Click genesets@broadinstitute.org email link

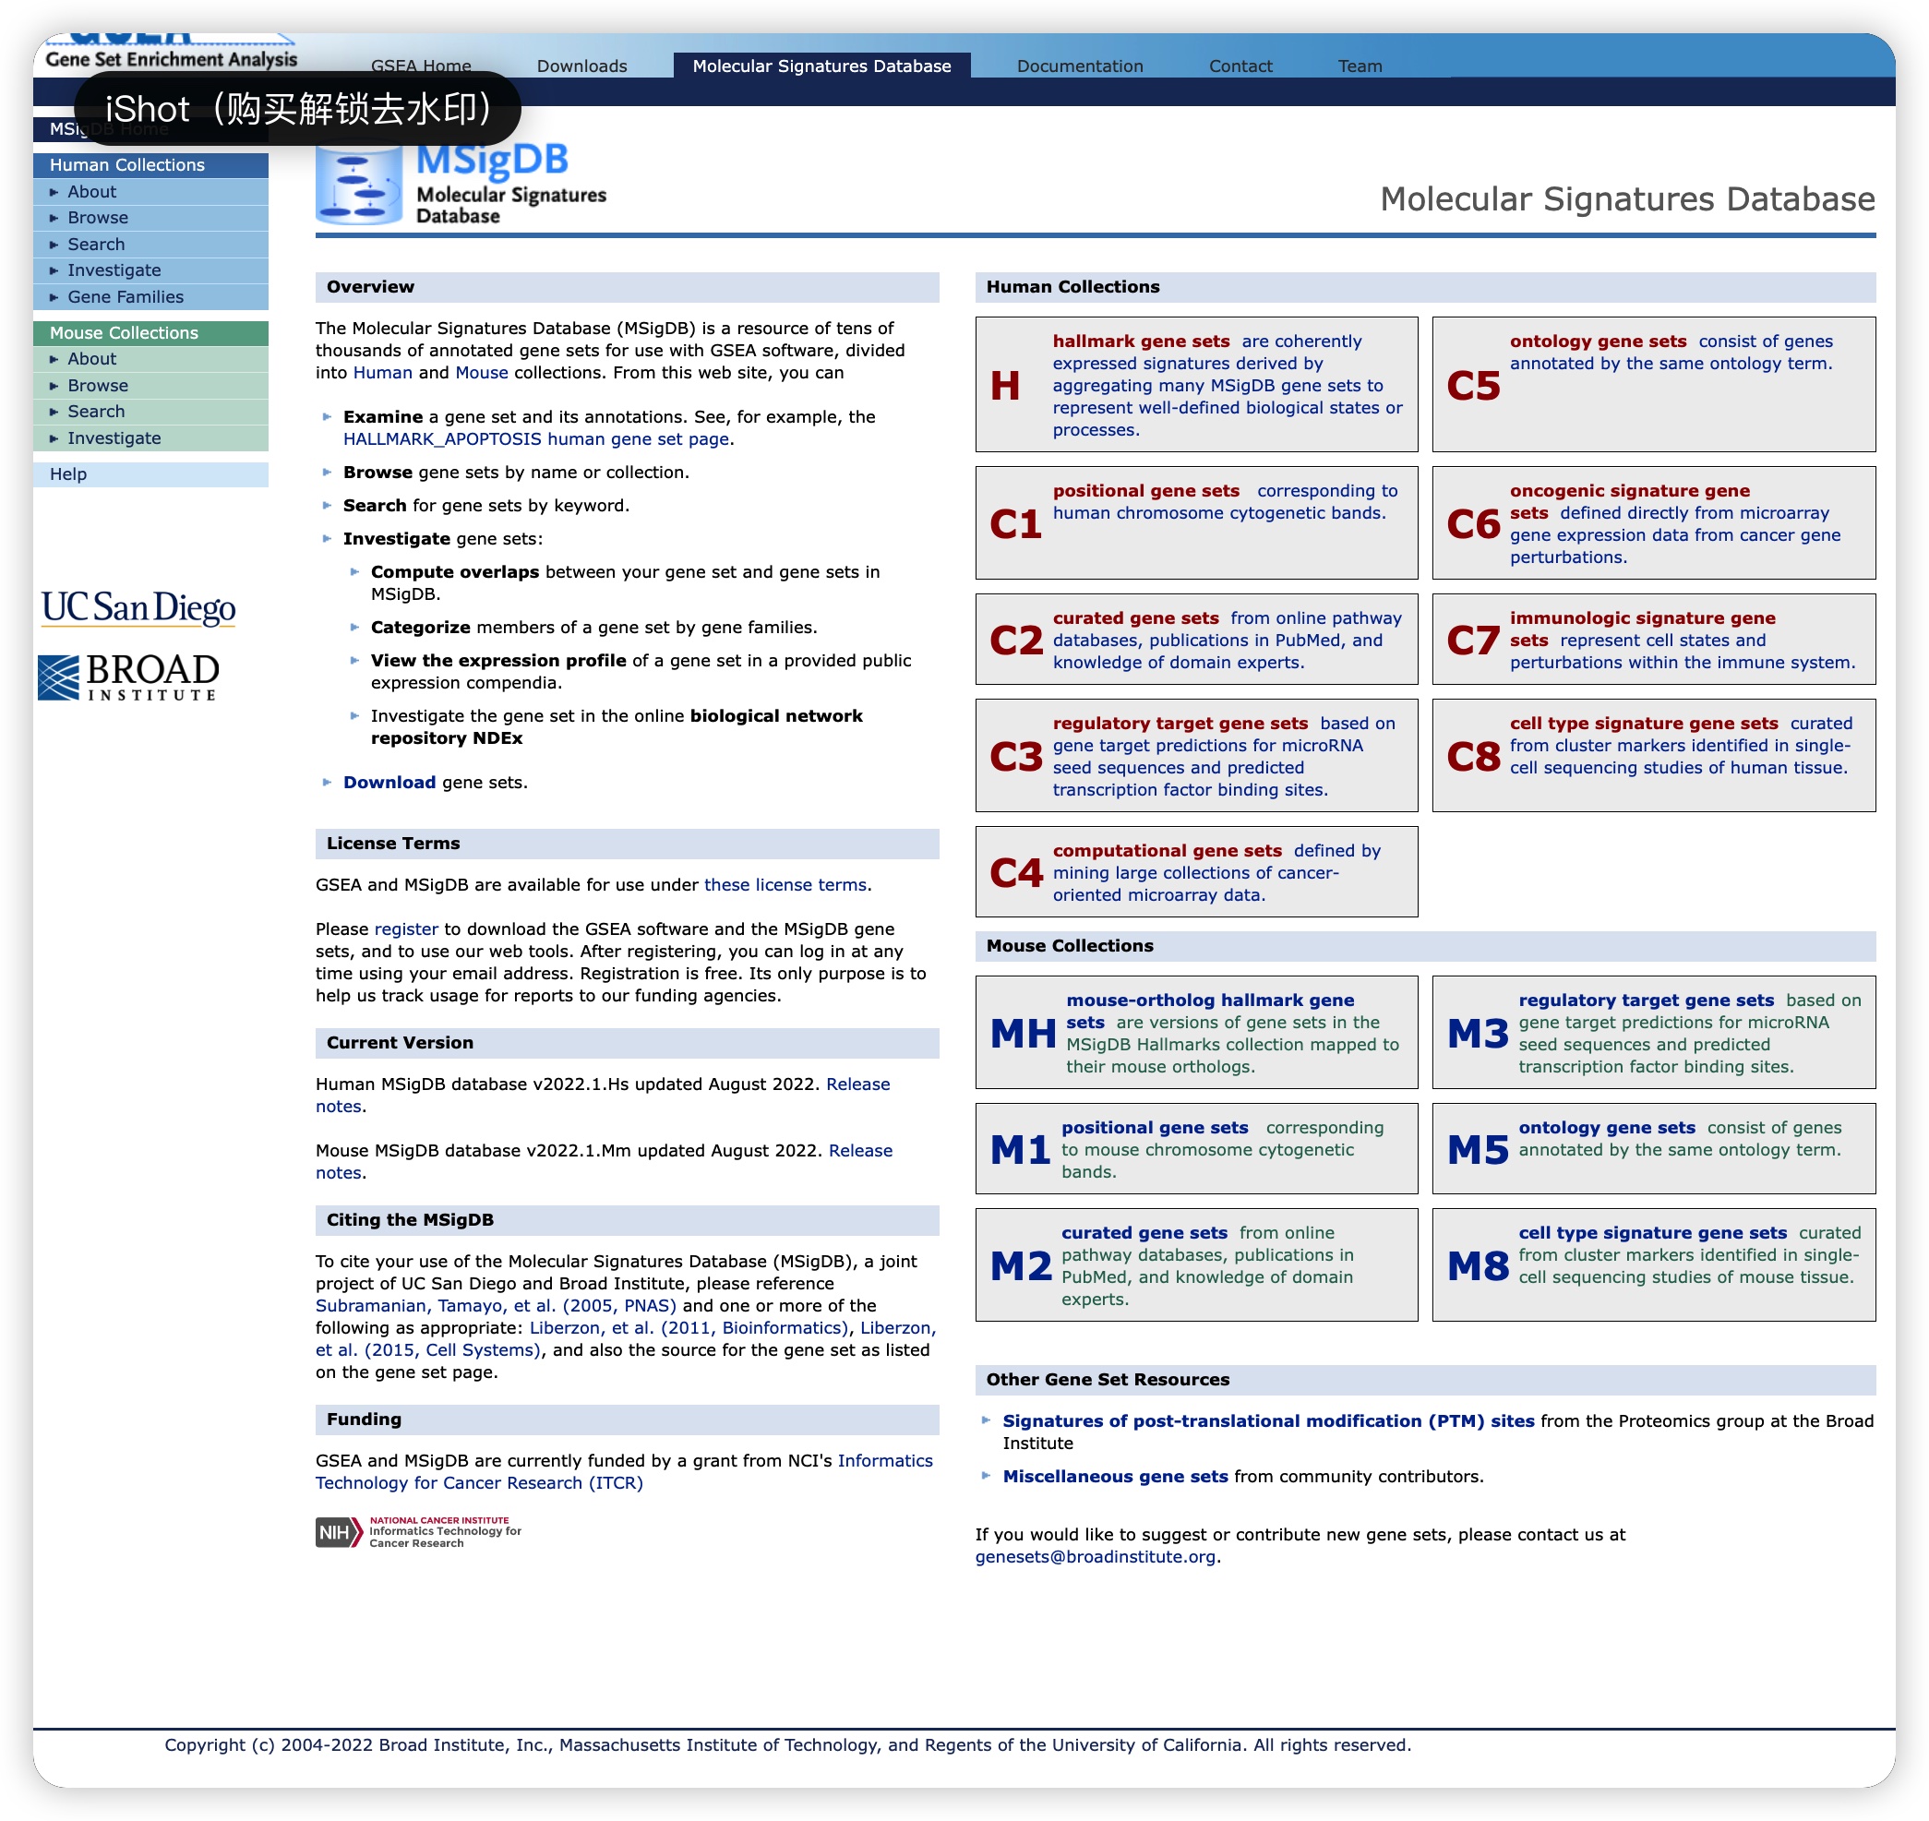(x=1095, y=1558)
